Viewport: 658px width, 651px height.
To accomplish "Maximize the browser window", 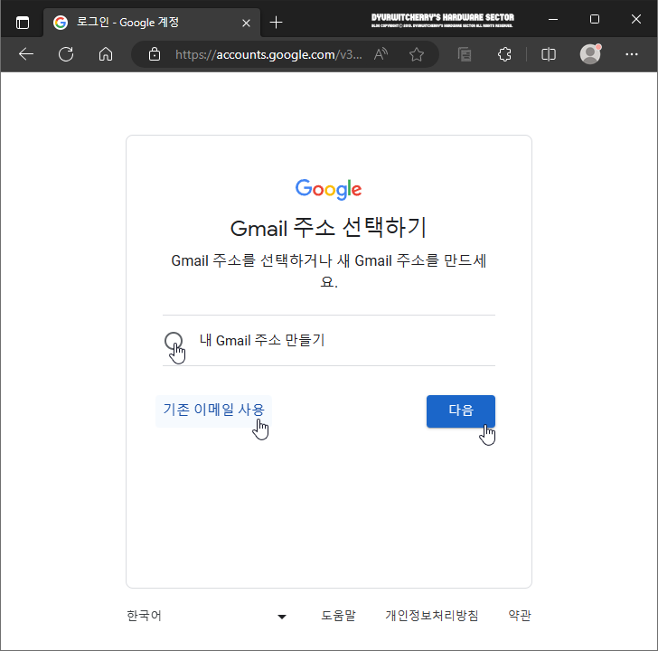I will [595, 19].
